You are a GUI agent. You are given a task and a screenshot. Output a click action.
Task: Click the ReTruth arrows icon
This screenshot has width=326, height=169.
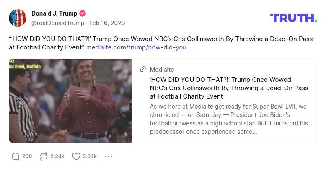(44, 156)
